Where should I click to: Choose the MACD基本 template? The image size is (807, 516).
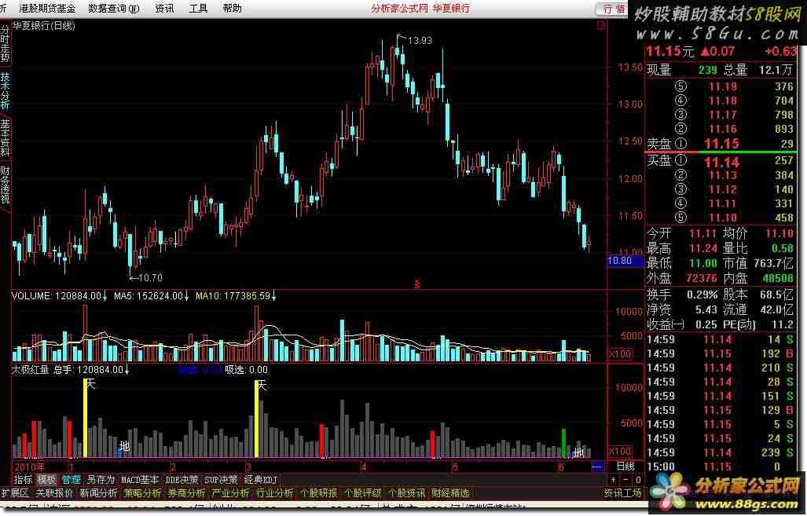coord(140,479)
